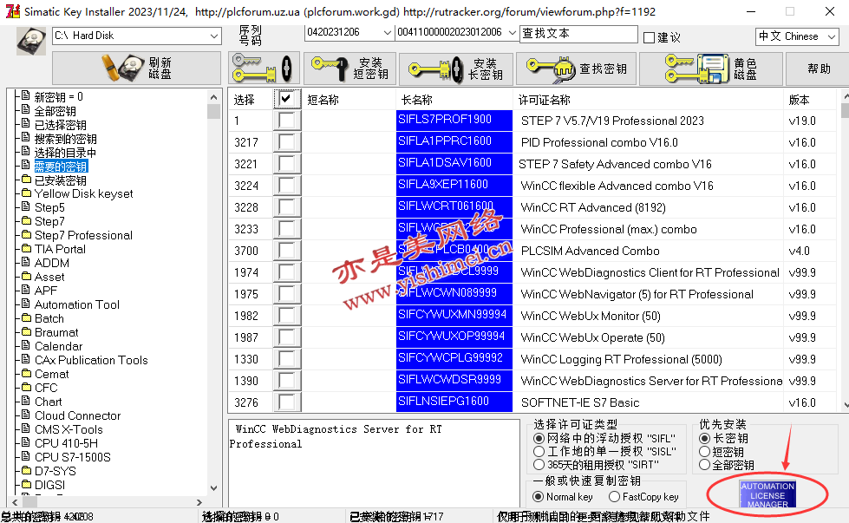Viewport: 849px width, 523px height.
Task: Toggle the 建议 checkbox
Action: pyautogui.click(x=650, y=37)
